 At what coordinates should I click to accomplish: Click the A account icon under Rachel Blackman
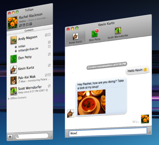pos(24,25)
